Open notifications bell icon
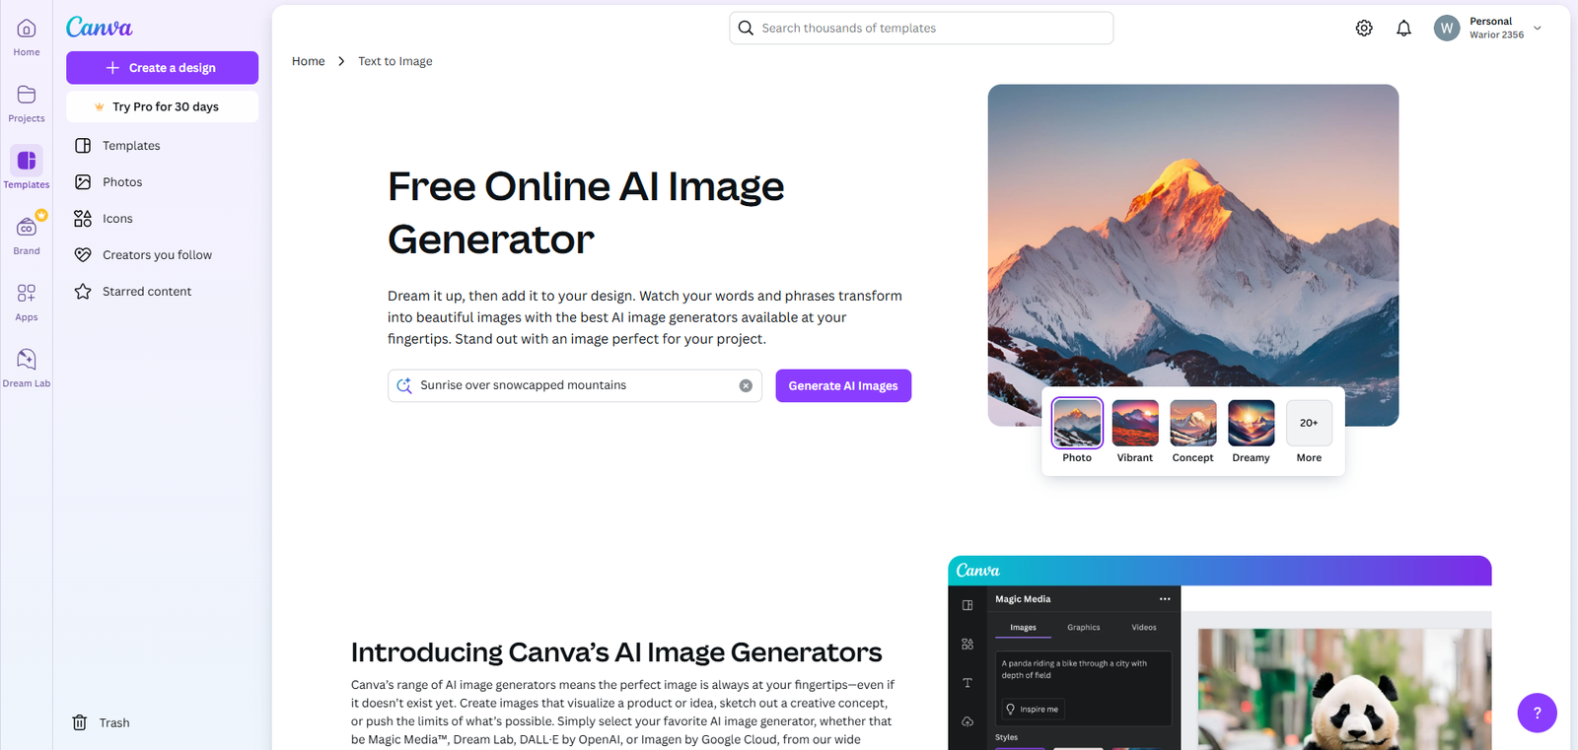The height and width of the screenshot is (750, 1578). pyautogui.click(x=1403, y=29)
